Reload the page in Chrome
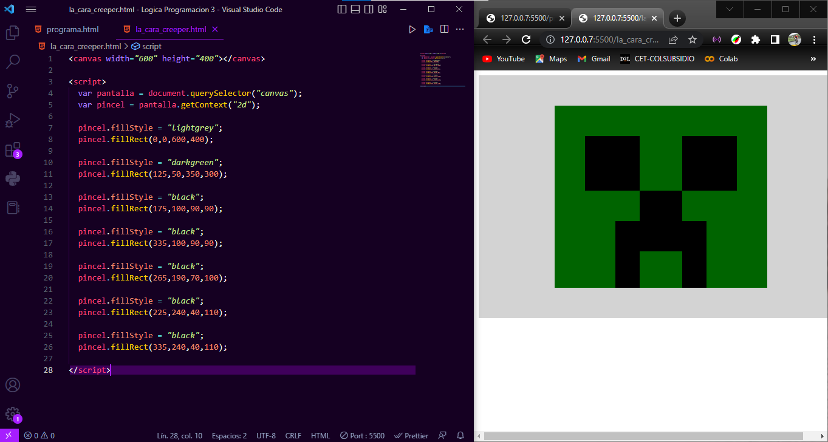828x442 pixels. [526, 39]
